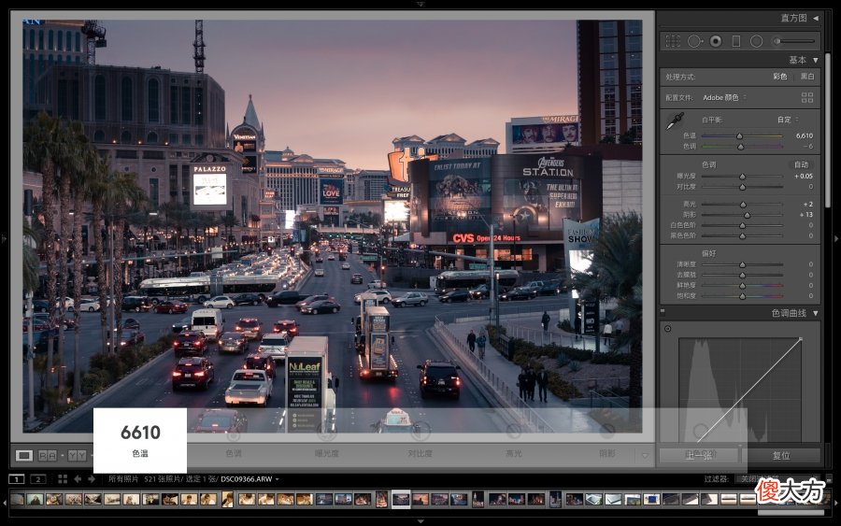Set treatment to 彩色 (Color)
The image size is (841, 526).
click(780, 77)
